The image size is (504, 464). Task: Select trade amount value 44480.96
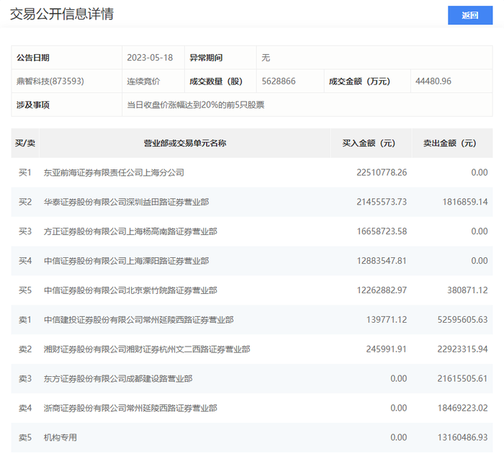tap(433, 81)
